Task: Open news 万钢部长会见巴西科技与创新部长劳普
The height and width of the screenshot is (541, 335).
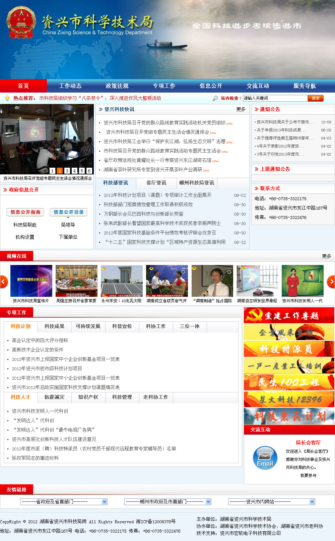Action: (x=143, y=214)
